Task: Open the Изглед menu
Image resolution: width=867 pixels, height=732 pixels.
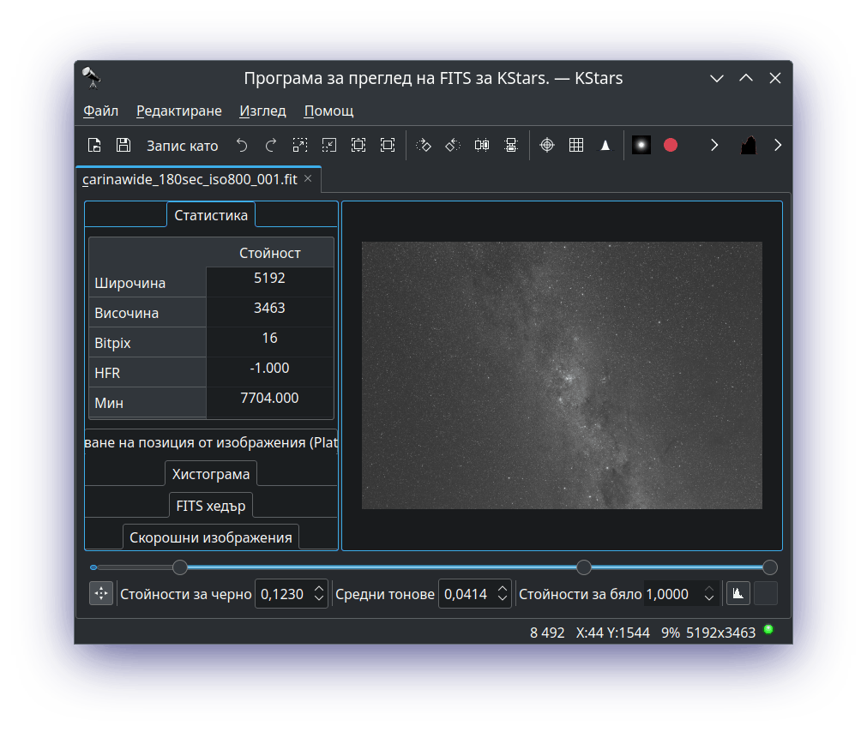Action: [x=262, y=111]
